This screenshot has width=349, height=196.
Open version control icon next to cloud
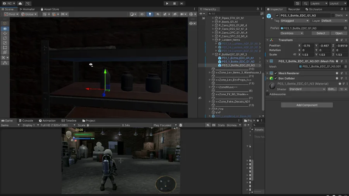tap(28, 3)
